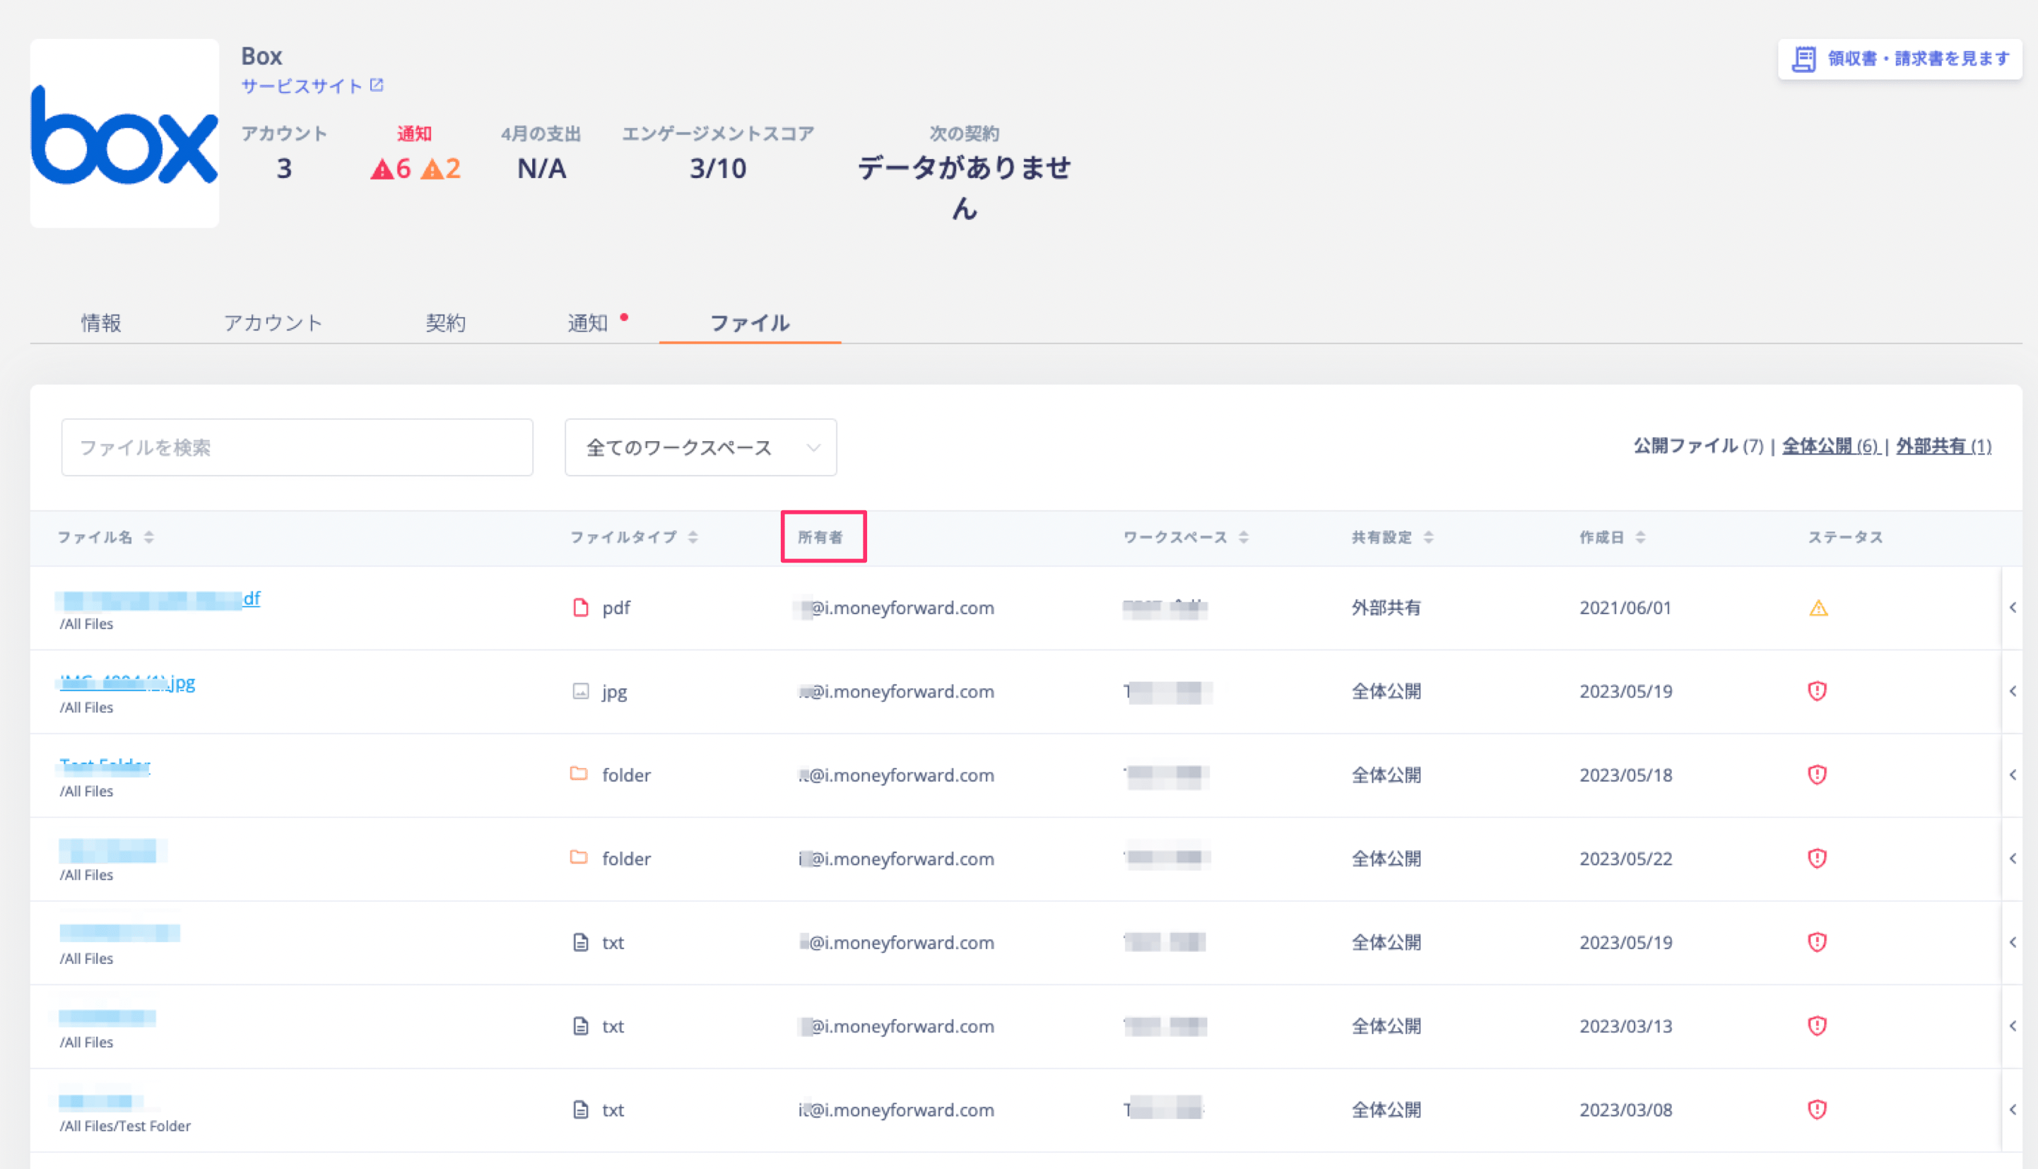Click the 所有者 column header
This screenshot has width=2038, height=1169.
tap(820, 537)
